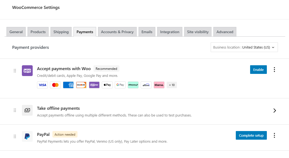Screen dimensions: 289x158
Task: Click the +10 more payment methods badge
Action: click(172, 85)
